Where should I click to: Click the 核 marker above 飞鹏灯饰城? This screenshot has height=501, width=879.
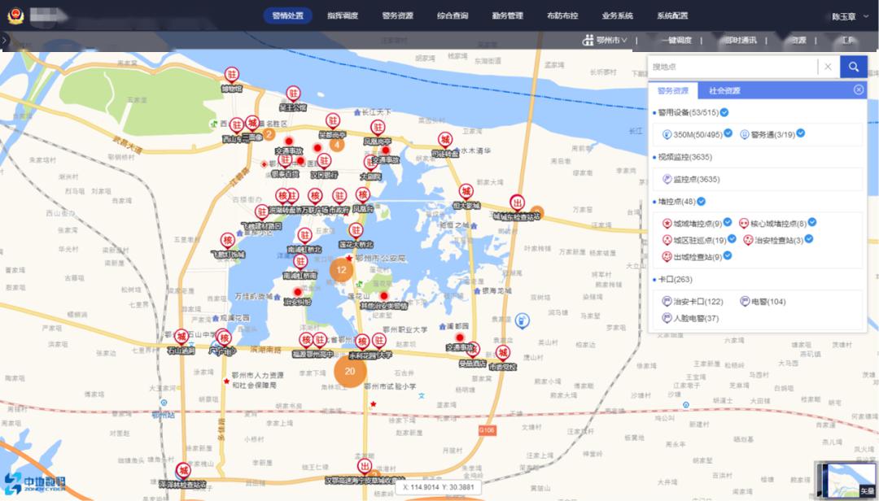228,241
